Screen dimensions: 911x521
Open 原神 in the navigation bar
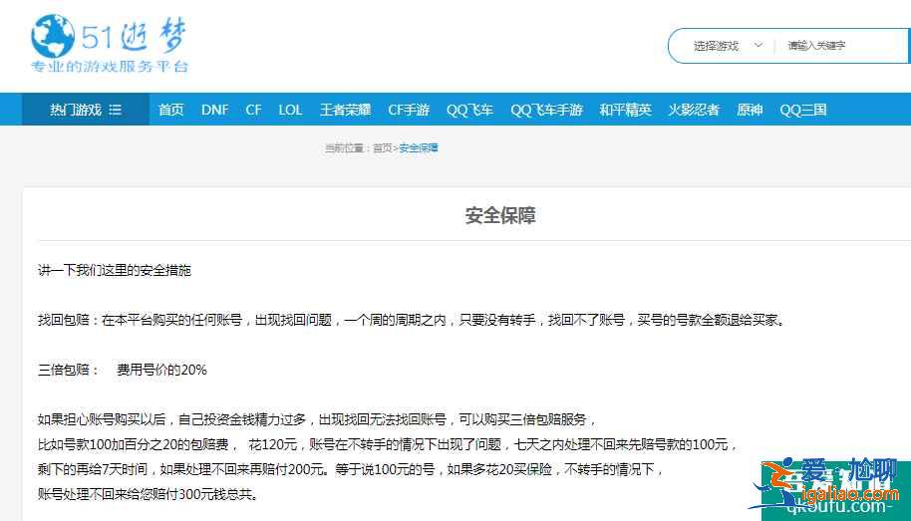click(x=750, y=110)
